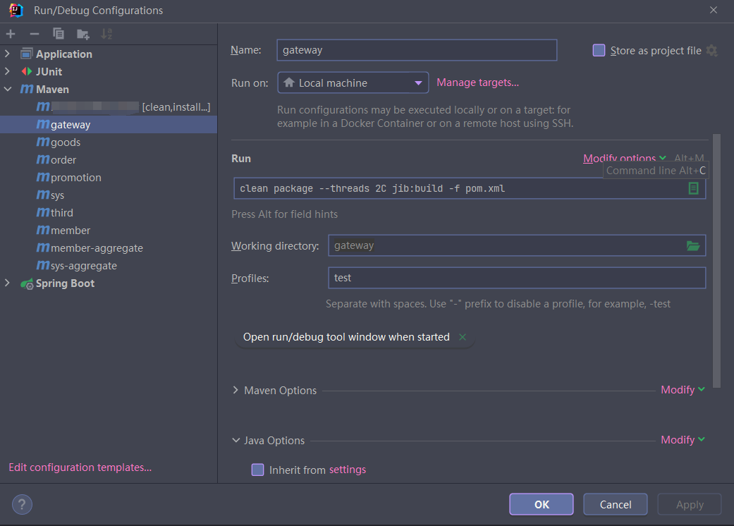Expand the Maven Options section

pos(236,391)
